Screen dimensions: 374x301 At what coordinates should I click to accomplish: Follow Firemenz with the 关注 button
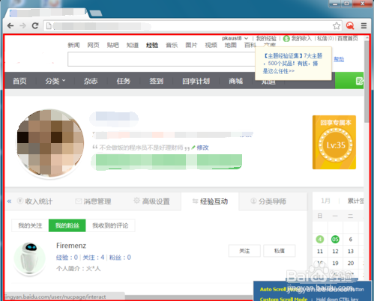pos(244,251)
